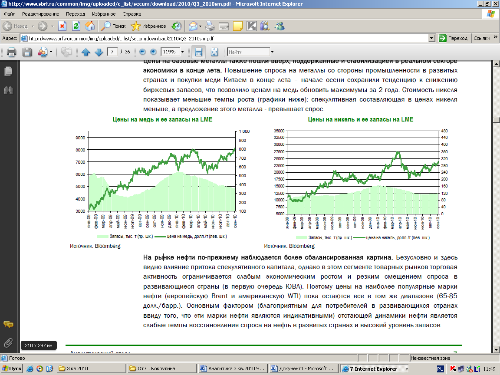The height and width of the screenshot is (375, 500).
Task: Print page using IE toolbar printer
Action: pyautogui.click(x=210, y=26)
